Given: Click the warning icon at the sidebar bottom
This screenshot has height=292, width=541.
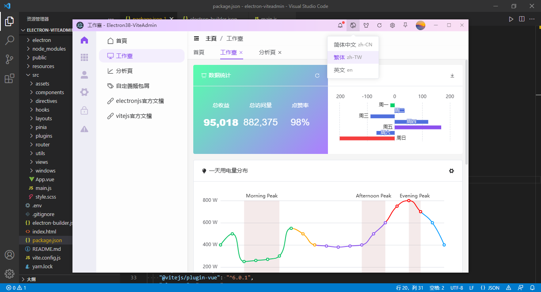Looking at the screenshot, I should pyautogui.click(x=84, y=129).
